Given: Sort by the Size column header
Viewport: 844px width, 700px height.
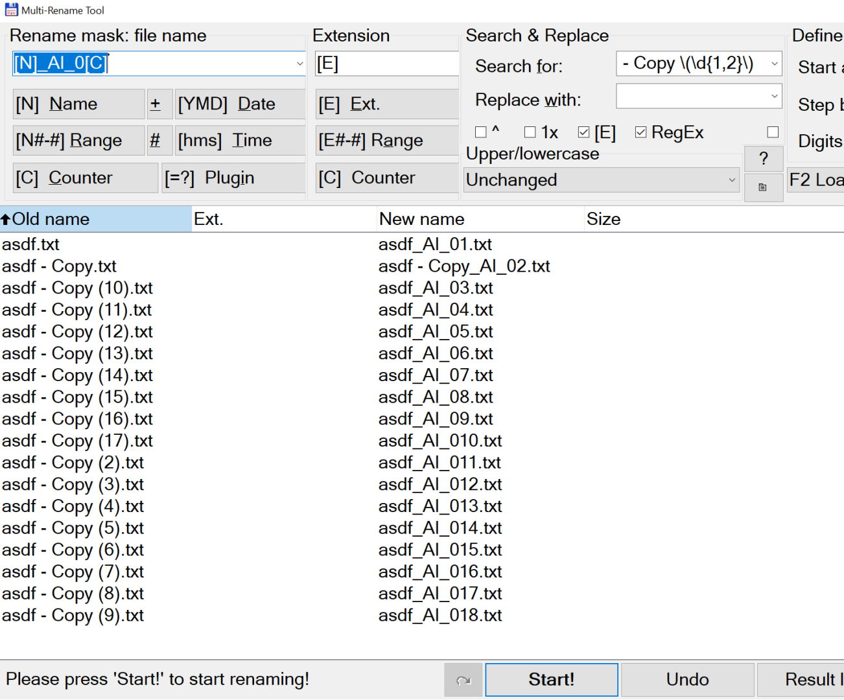Looking at the screenshot, I should tap(714, 219).
